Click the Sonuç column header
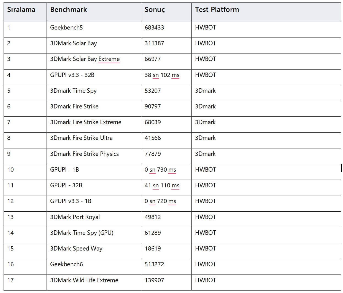The width and height of the screenshot is (343, 293). 155,10
